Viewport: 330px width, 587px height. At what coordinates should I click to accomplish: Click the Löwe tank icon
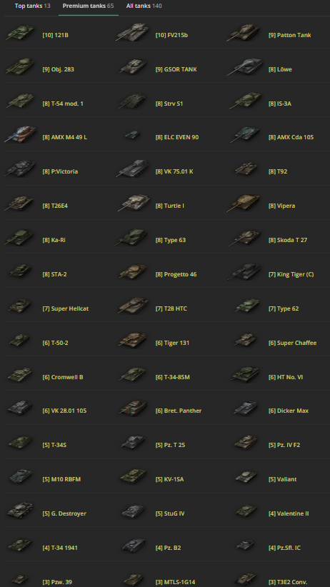(245, 67)
